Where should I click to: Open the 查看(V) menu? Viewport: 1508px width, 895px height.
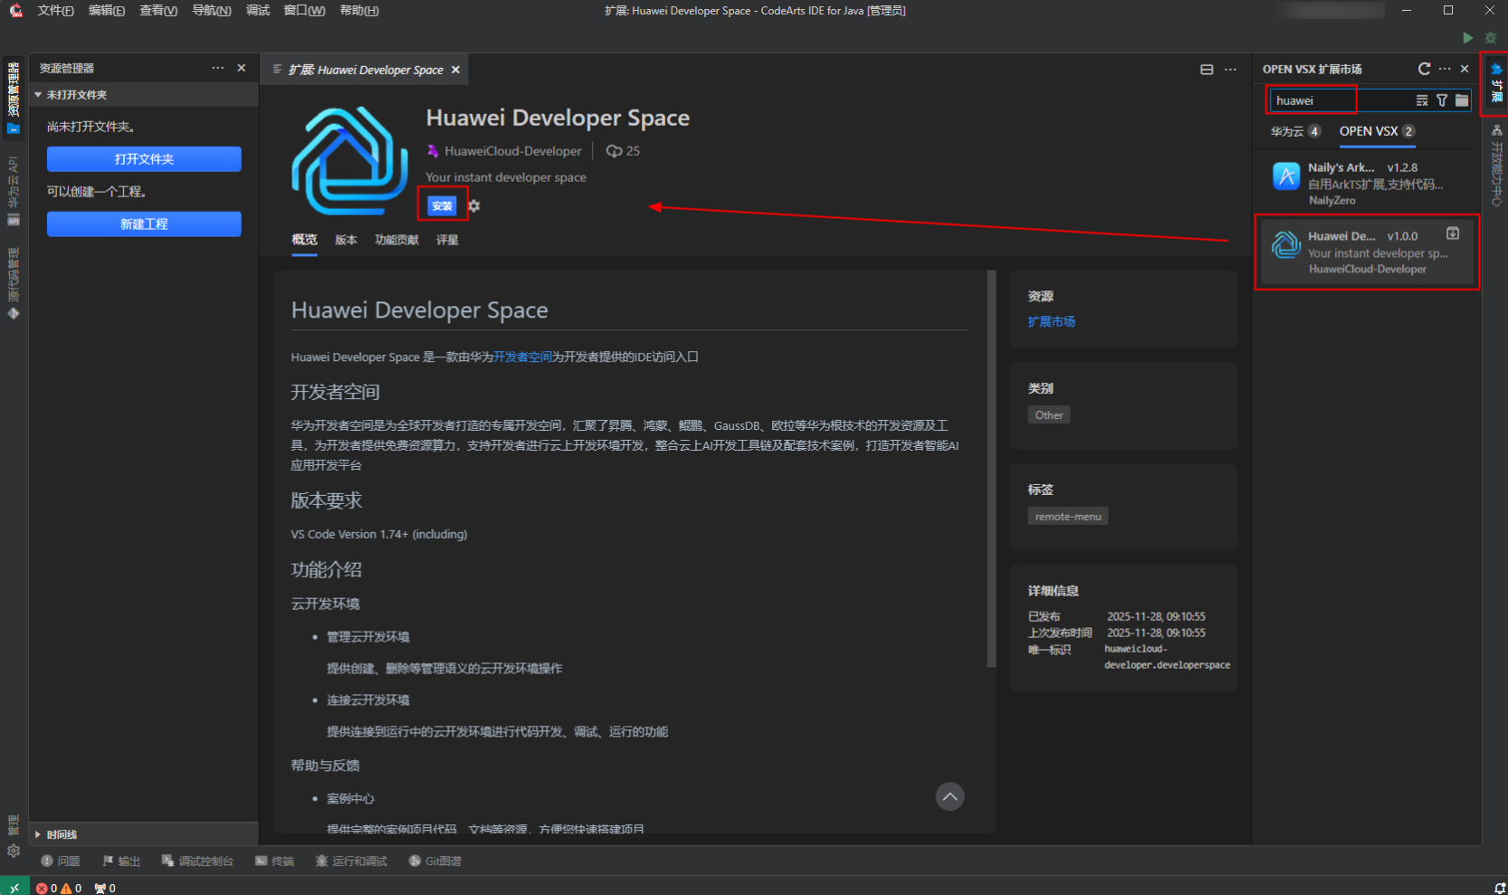(x=158, y=11)
